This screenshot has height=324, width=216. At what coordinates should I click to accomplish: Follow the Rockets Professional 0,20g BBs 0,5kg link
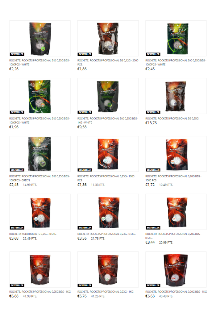pyautogui.click(x=173, y=236)
